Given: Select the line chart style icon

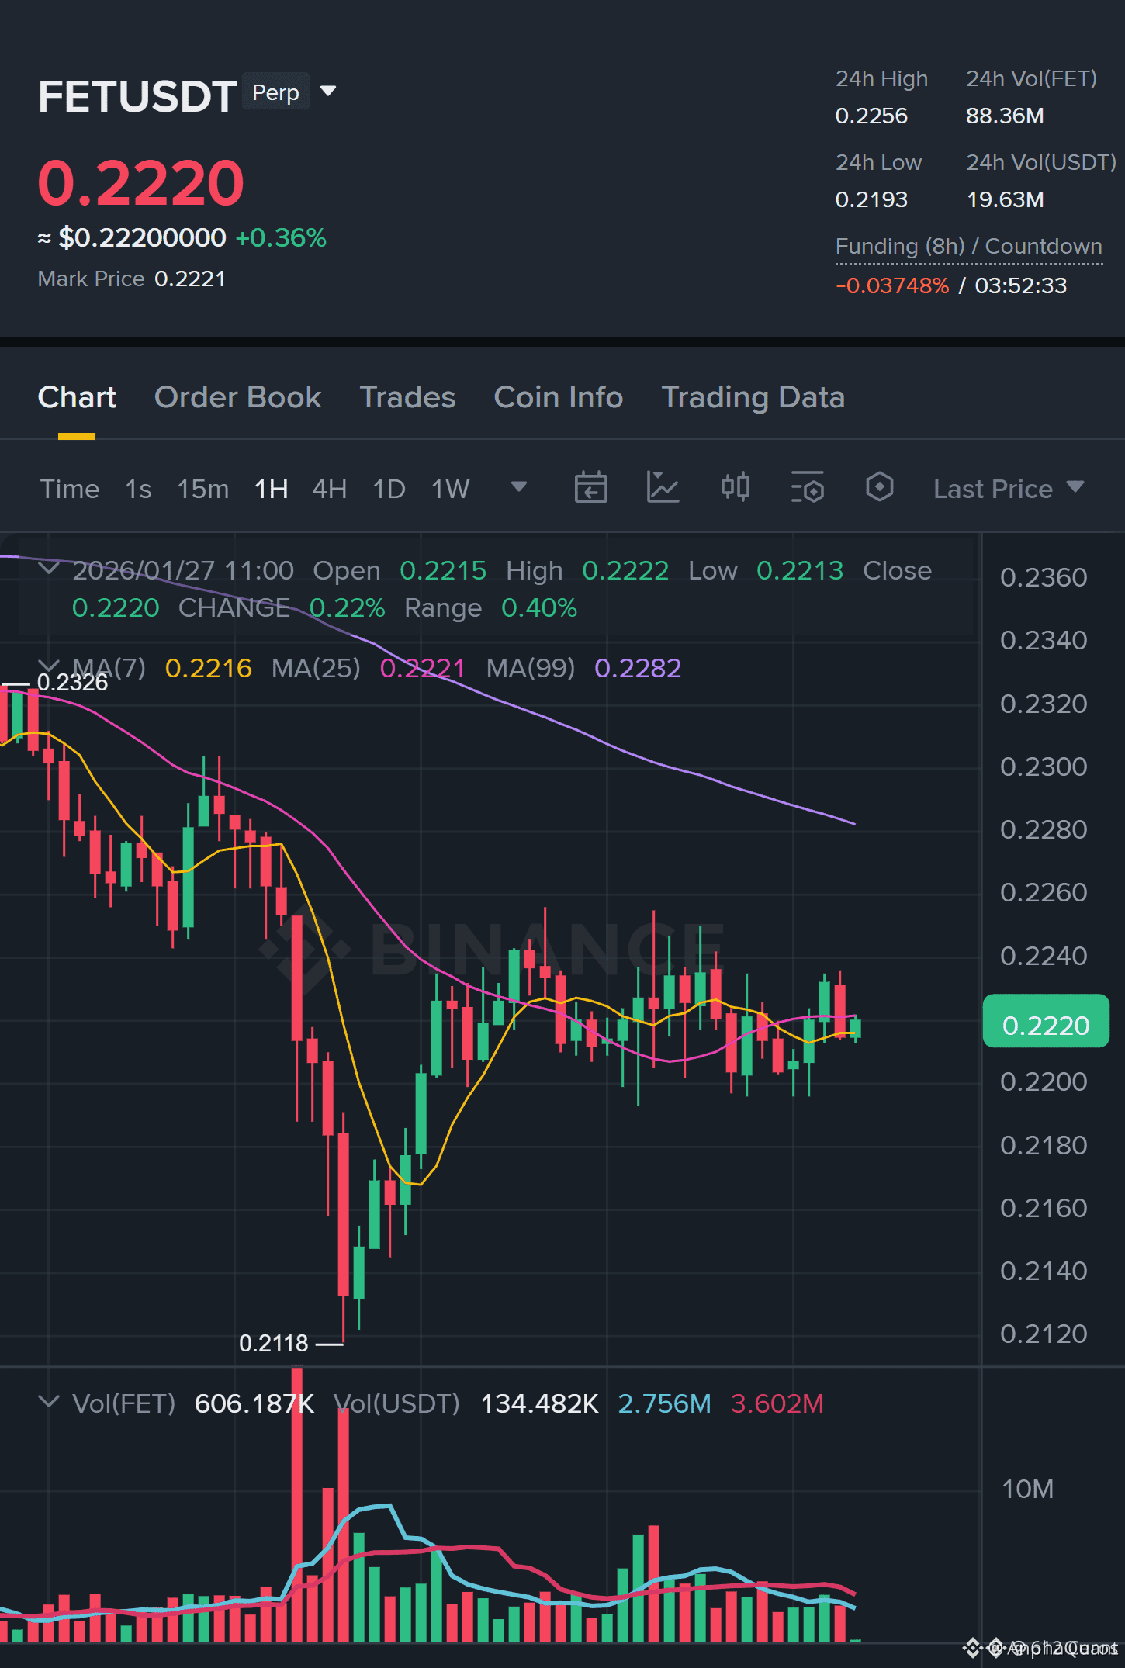Looking at the screenshot, I should click(663, 487).
